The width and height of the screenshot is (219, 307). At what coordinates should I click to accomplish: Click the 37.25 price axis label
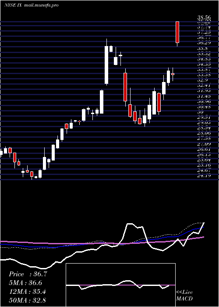(204, 32)
